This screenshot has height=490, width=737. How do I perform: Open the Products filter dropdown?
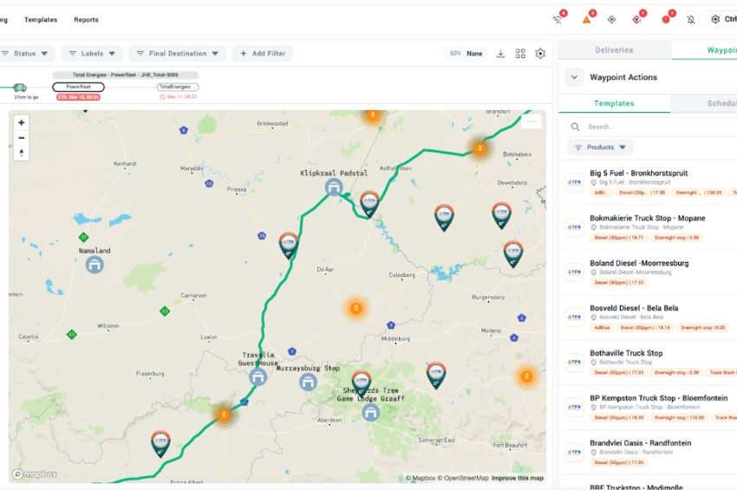click(x=600, y=147)
